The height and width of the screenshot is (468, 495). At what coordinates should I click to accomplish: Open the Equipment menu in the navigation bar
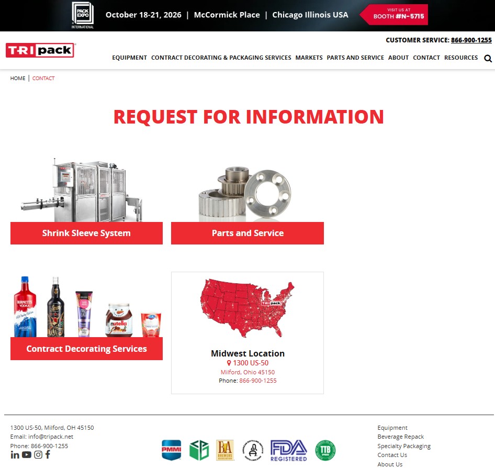[x=129, y=58]
